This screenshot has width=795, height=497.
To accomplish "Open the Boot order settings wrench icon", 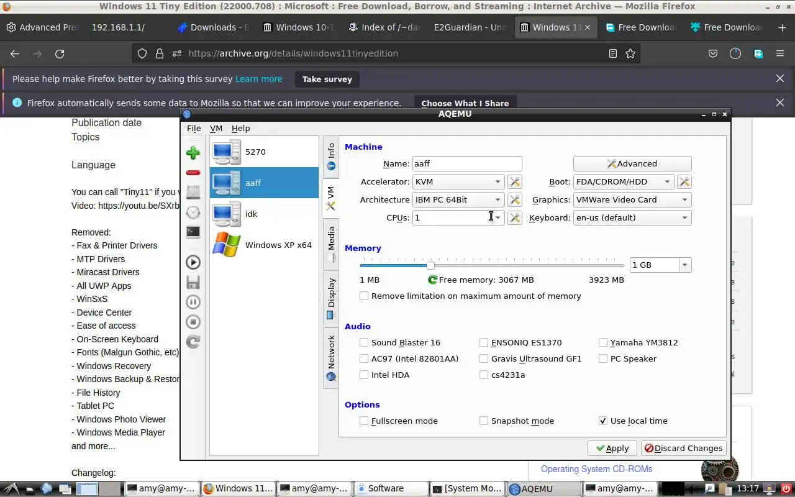I will (684, 181).
